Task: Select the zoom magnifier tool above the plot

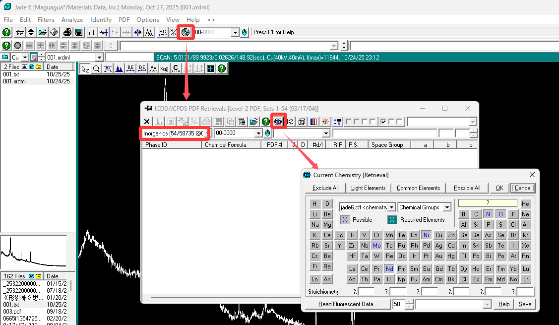Action: coord(97,68)
